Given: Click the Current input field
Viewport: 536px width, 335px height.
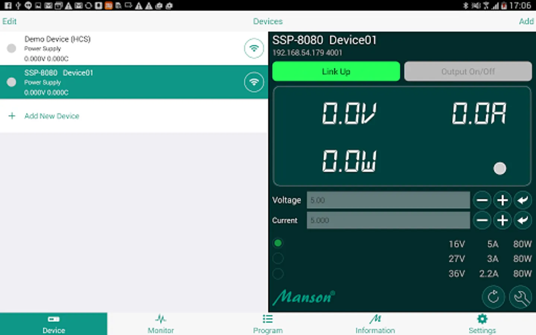Looking at the screenshot, I should click(388, 220).
